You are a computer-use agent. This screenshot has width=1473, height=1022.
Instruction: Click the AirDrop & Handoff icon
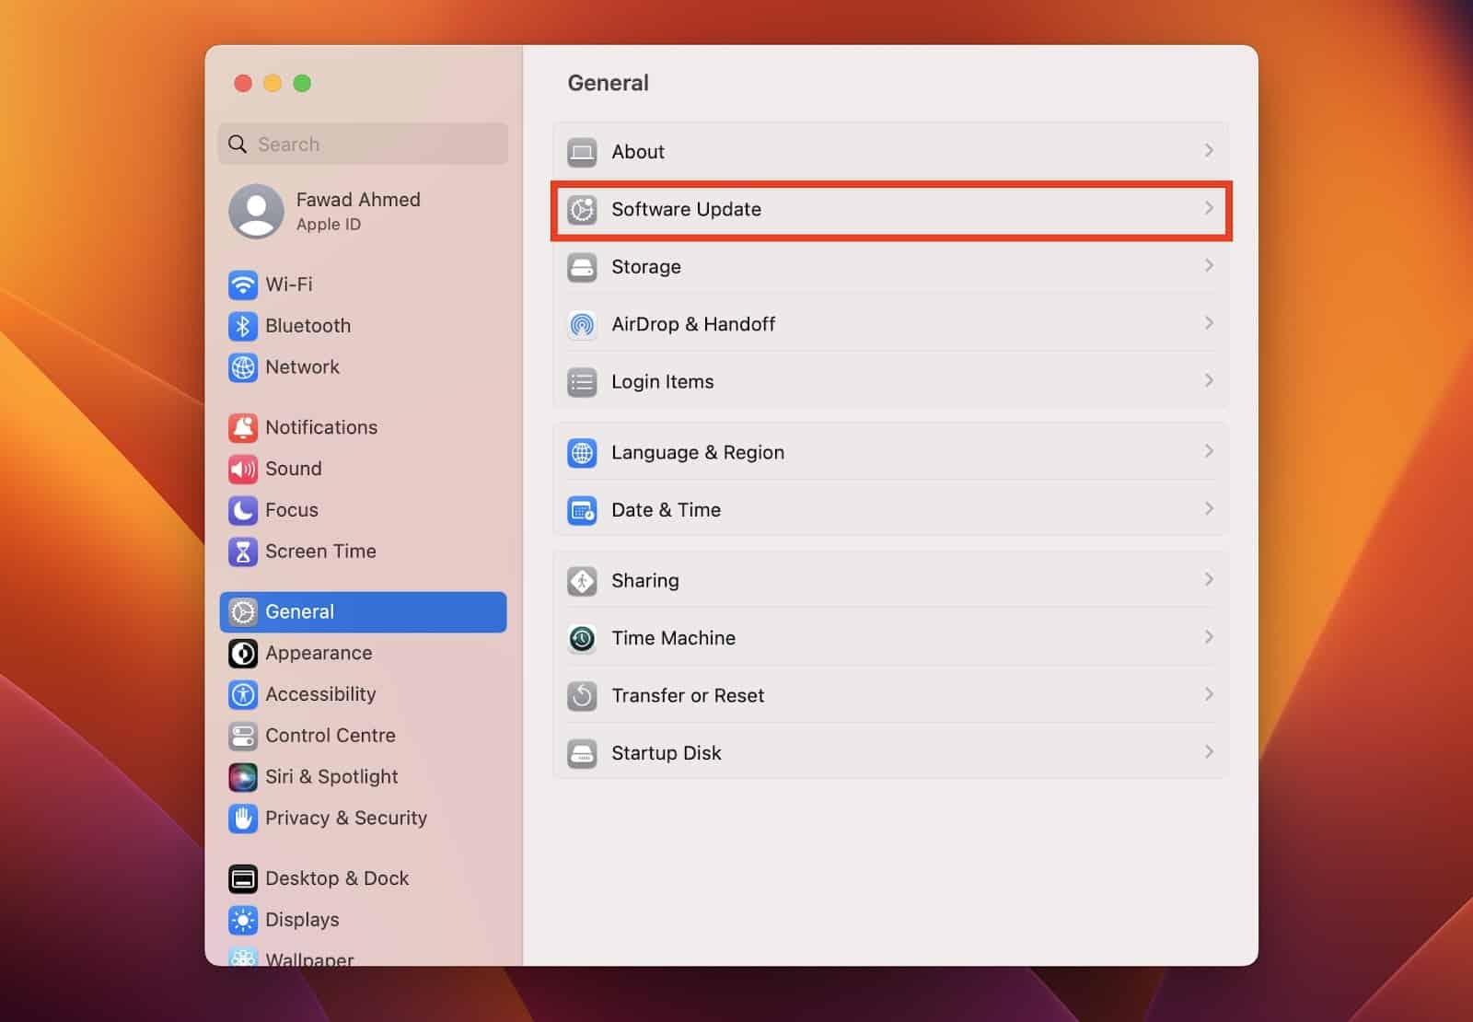click(582, 324)
